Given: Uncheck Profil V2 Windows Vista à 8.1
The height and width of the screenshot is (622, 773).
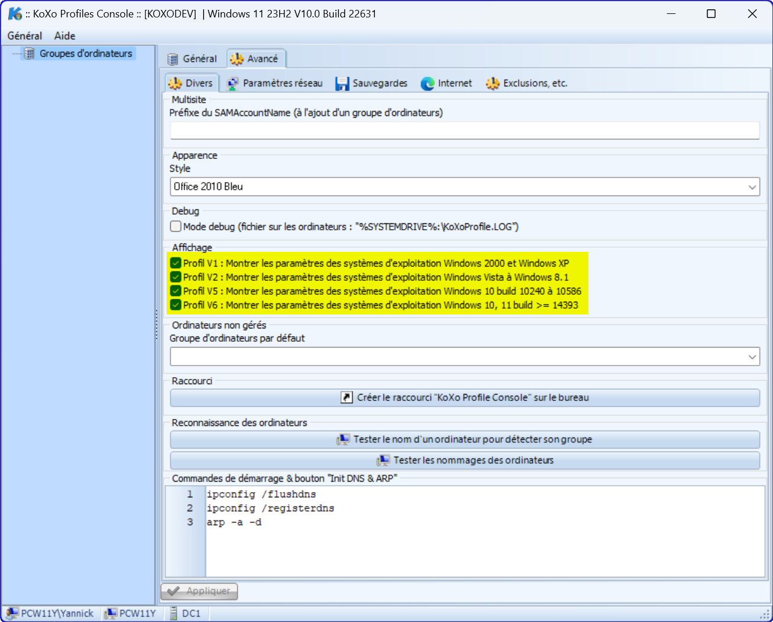Looking at the screenshot, I should pos(176,277).
